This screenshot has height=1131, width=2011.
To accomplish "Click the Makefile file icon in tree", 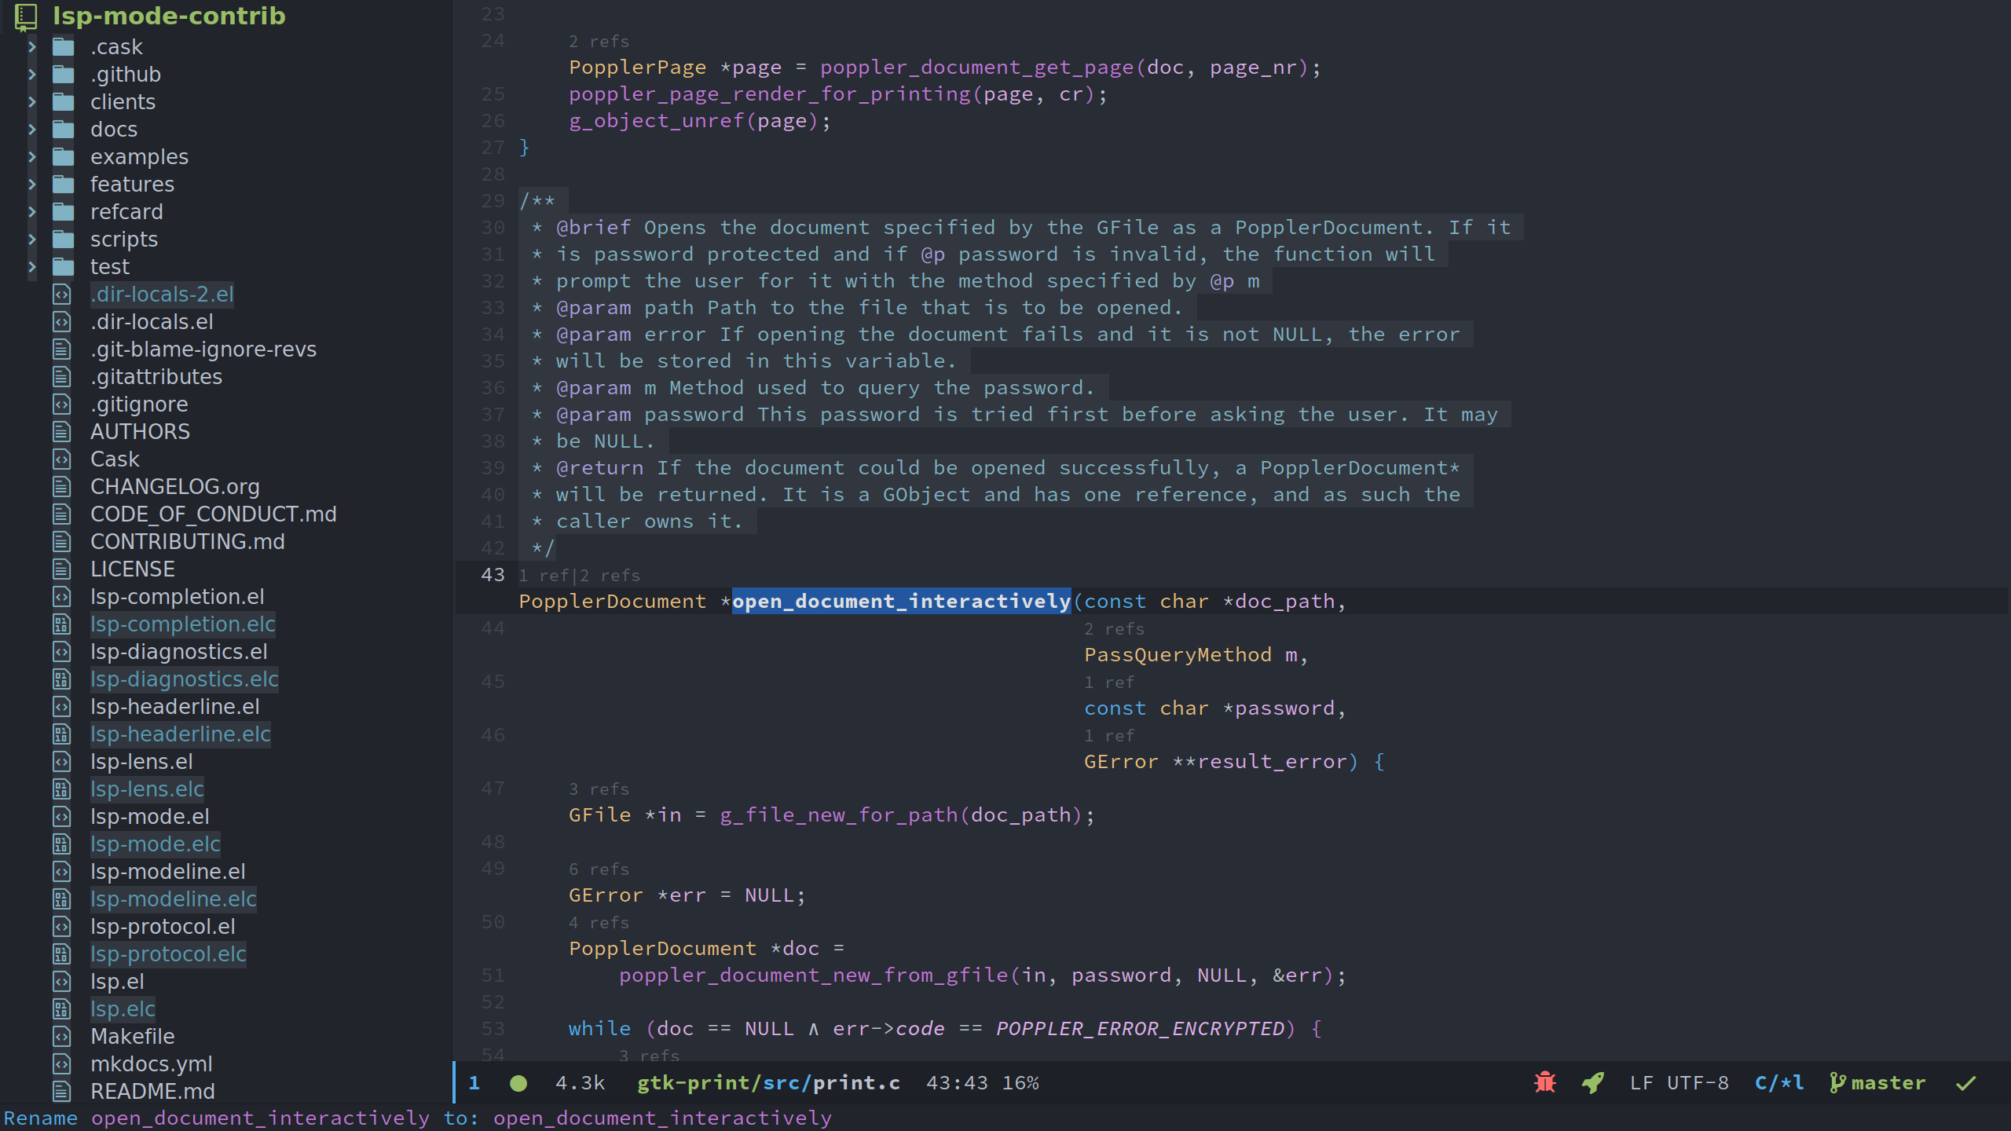I will pyautogui.click(x=62, y=1037).
